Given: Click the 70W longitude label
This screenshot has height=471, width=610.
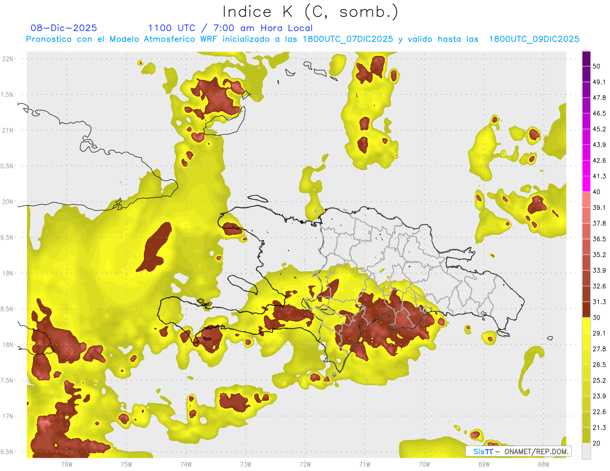Looking at the screenshot, I should (424, 464).
